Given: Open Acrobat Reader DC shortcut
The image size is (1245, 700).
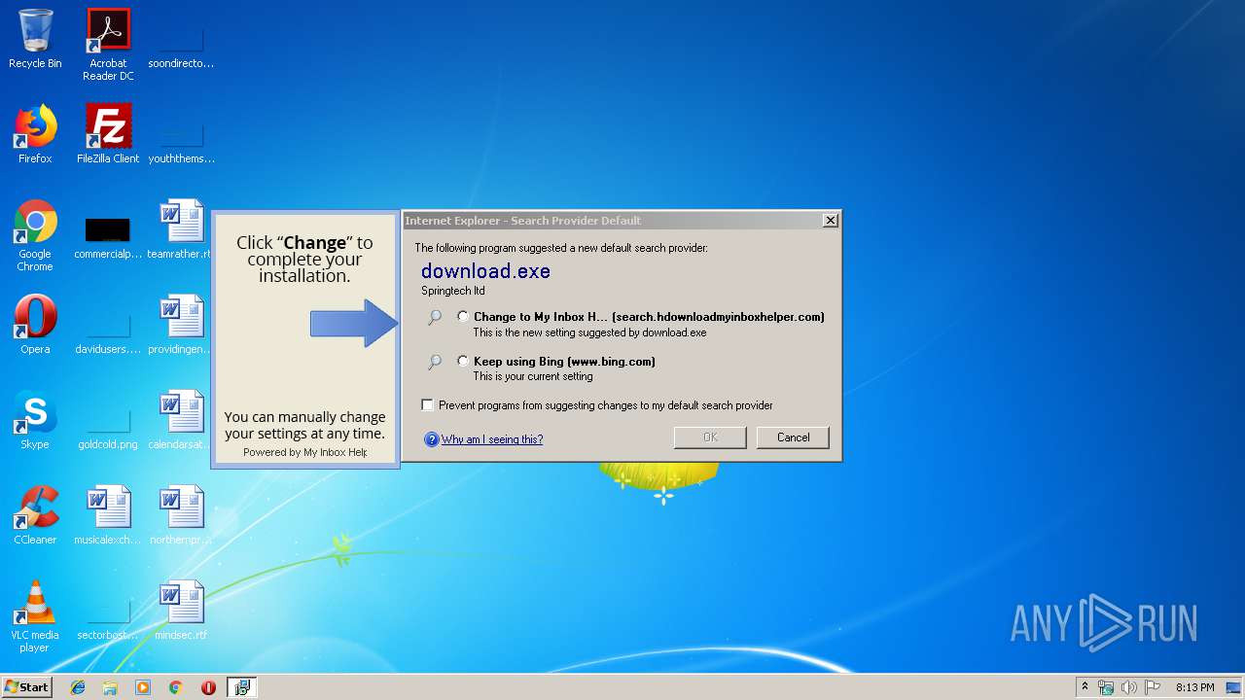Looking at the screenshot, I should click(x=108, y=45).
